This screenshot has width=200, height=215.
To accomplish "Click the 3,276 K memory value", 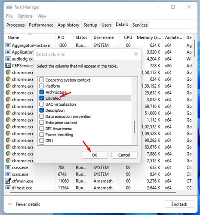I will coord(153,181).
